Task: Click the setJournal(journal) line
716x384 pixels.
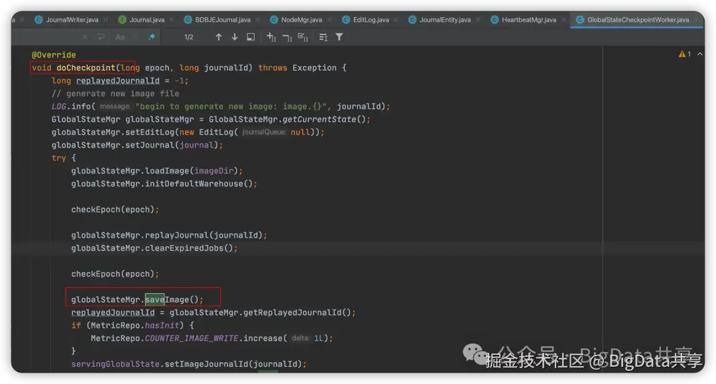Action: point(137,145)
